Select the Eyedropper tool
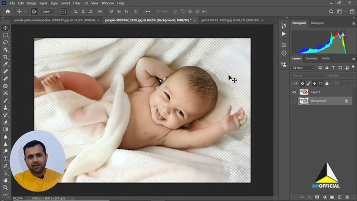The image size is (357, 201). coord(6,64)
